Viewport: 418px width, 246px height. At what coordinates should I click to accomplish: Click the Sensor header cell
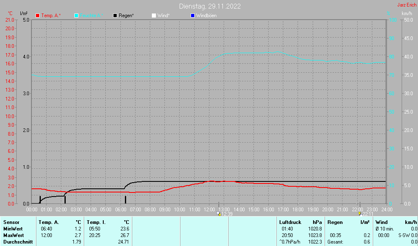pyautogui.click(x=11, y=222)
